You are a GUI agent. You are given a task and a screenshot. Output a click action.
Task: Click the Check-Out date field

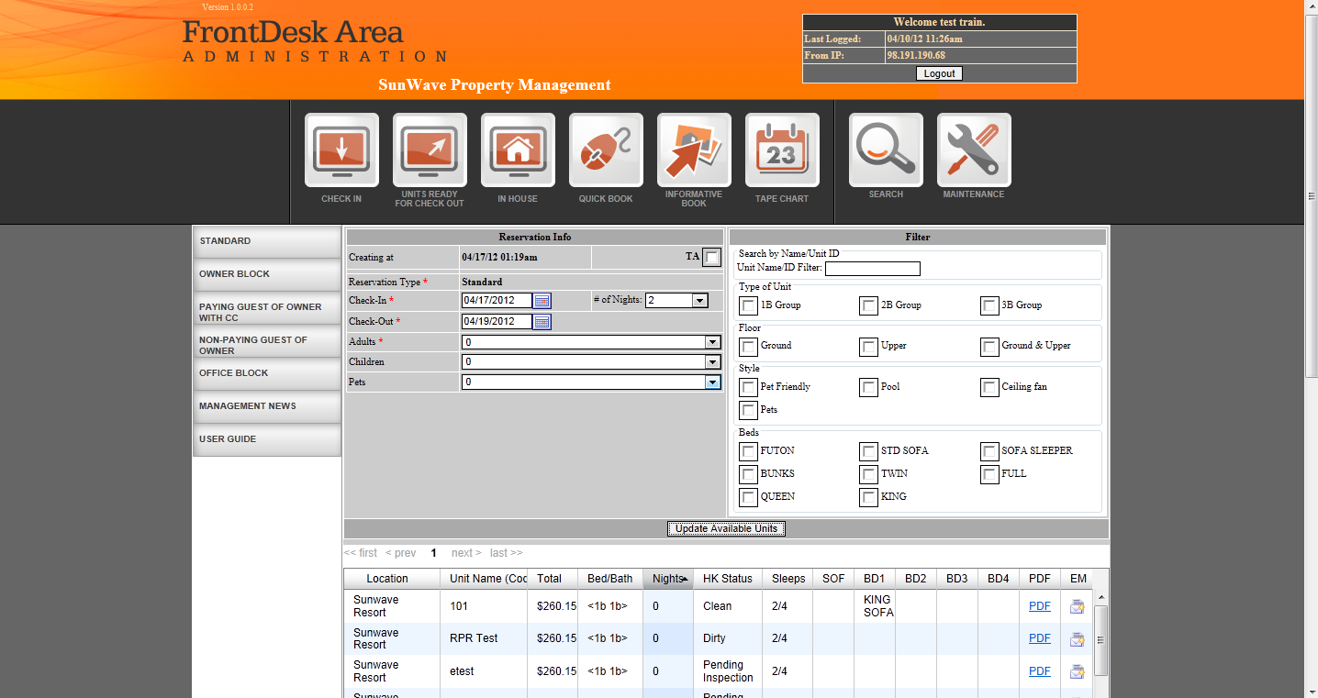(497, 322)
